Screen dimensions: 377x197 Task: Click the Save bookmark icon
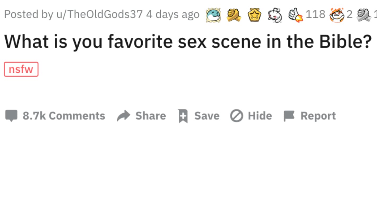point(182,116)
